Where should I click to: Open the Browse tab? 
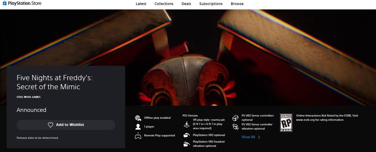click(x=237, y=4)
